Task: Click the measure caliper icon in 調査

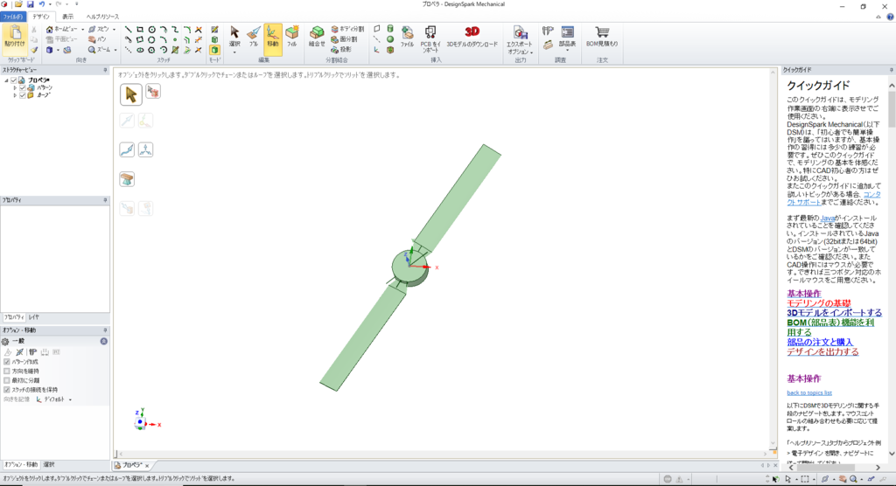Action: point(548,31)
